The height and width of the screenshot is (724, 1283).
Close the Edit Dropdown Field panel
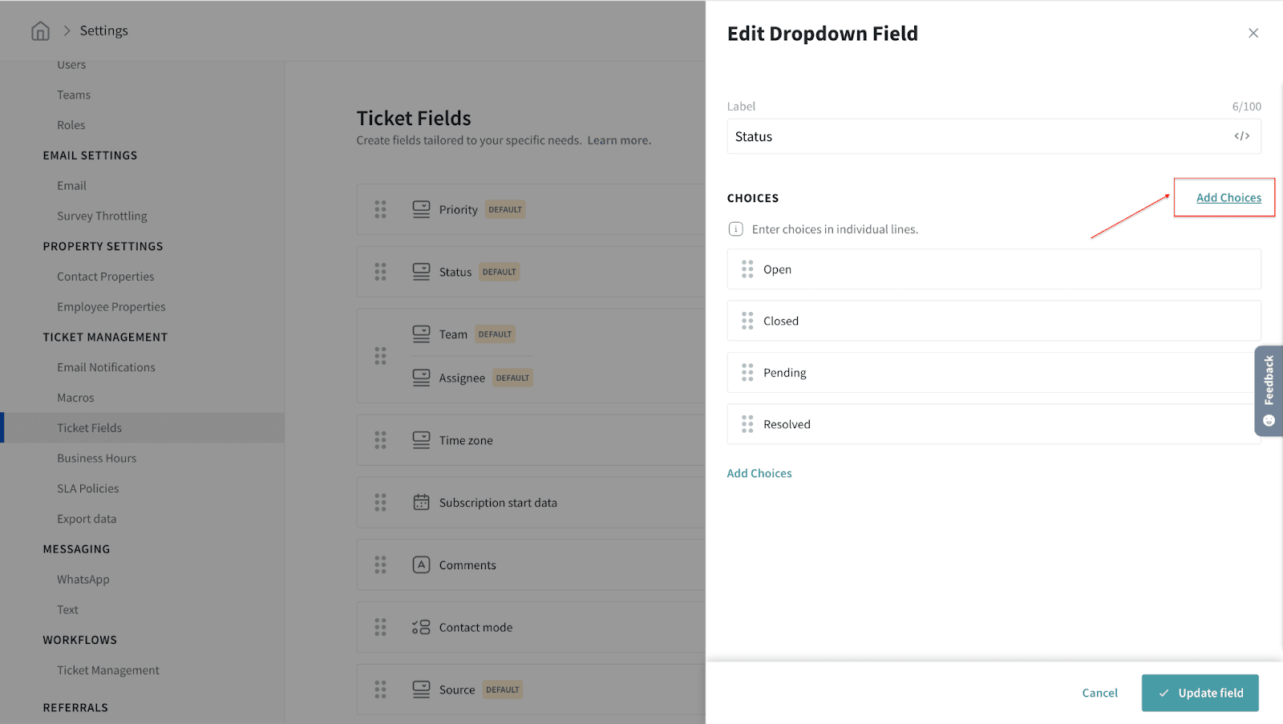1253,33
